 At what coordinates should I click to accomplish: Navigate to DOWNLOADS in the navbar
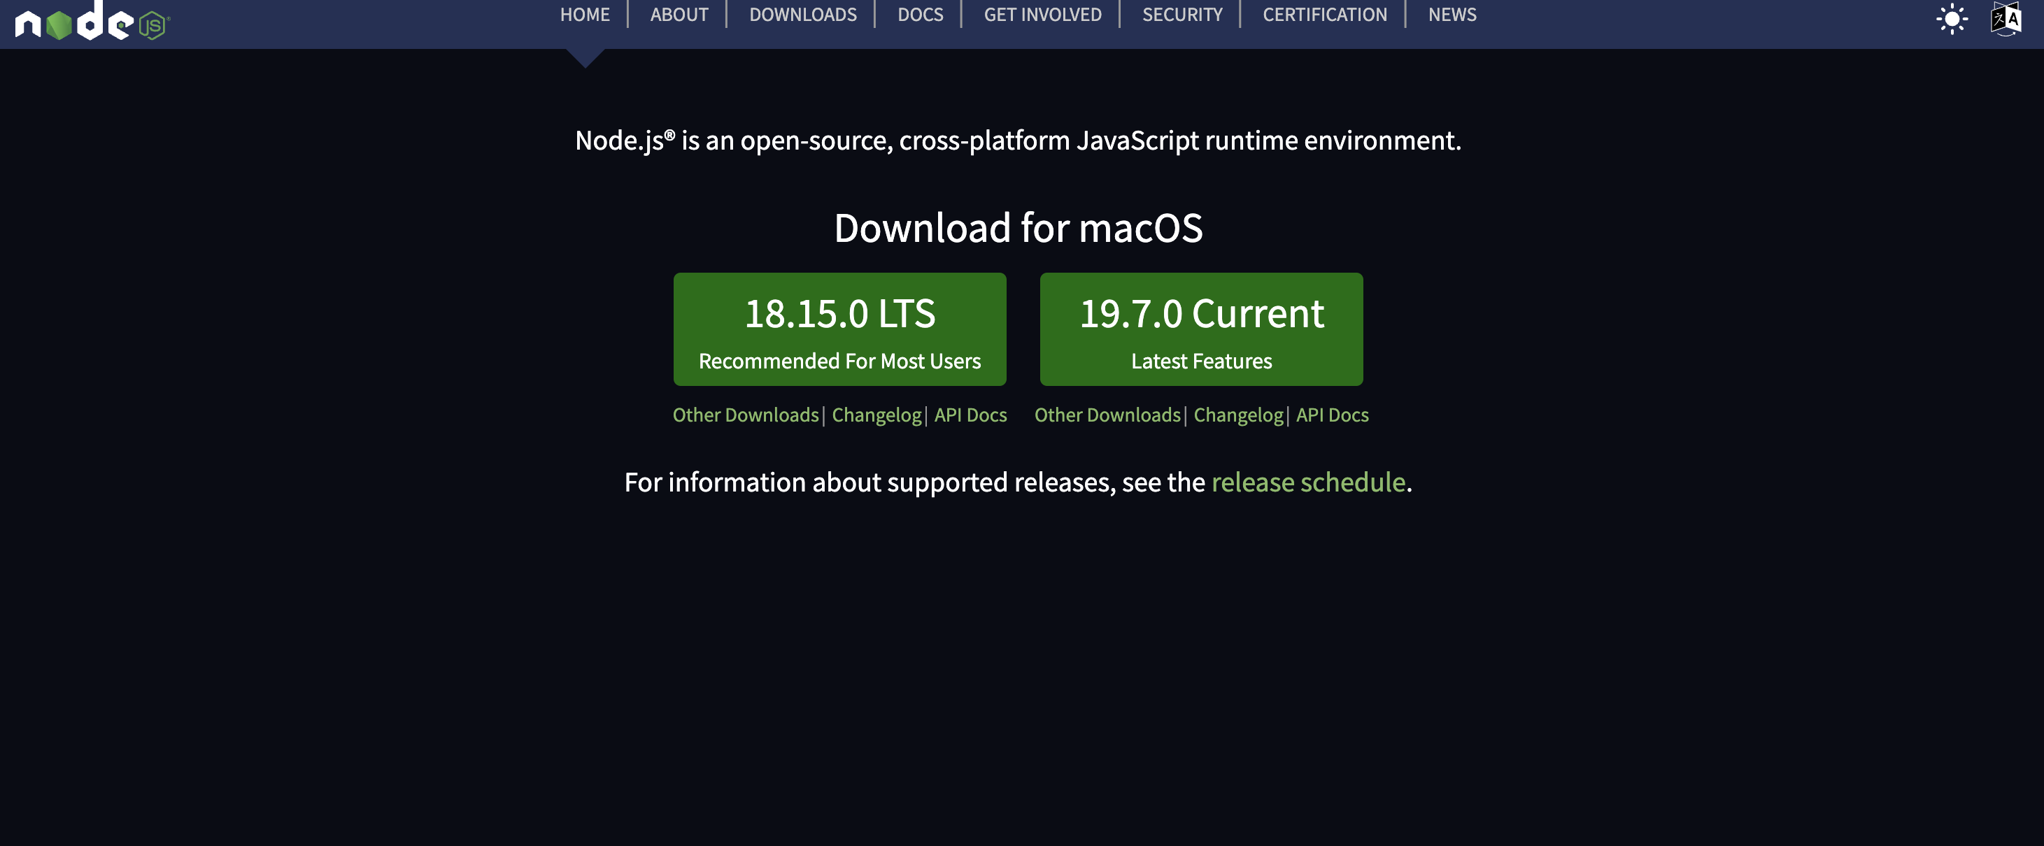click(802, 14)
